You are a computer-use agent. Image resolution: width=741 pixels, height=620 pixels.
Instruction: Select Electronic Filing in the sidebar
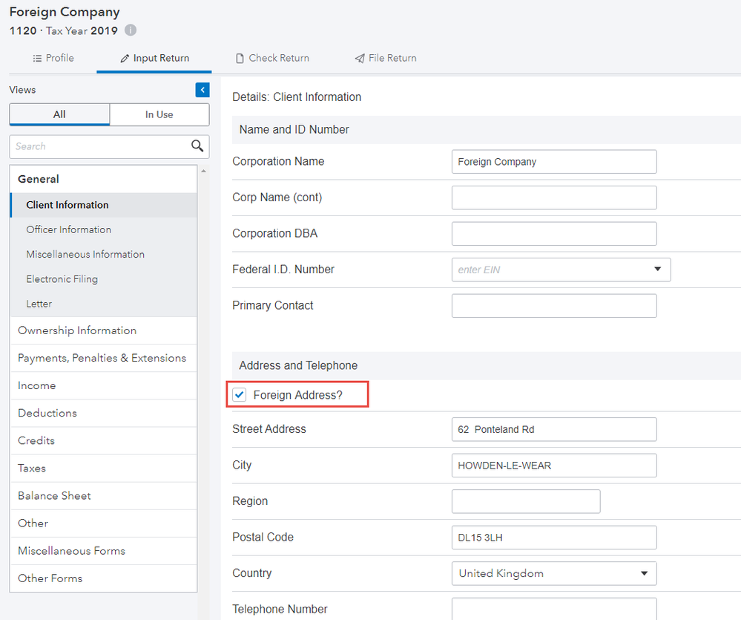62,279
